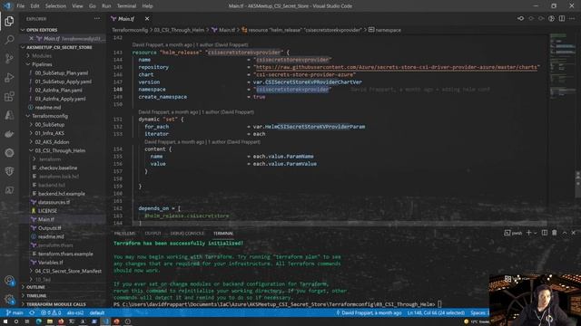
Task: Open the terminal launch profile dropdown
Action: (x=535, y=233)
